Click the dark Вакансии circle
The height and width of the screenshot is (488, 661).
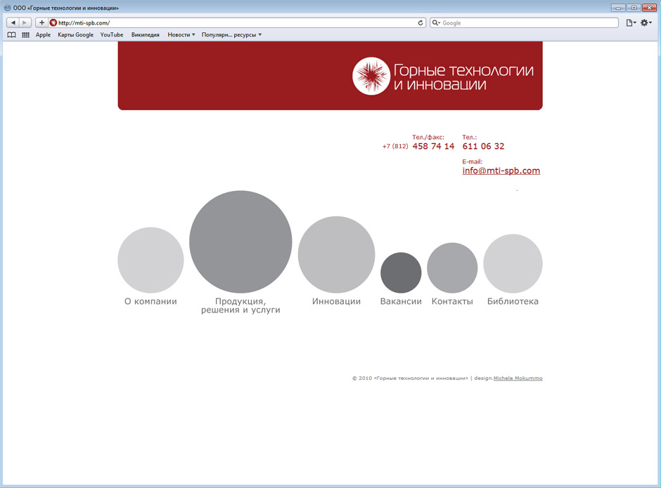coord(401,272)
